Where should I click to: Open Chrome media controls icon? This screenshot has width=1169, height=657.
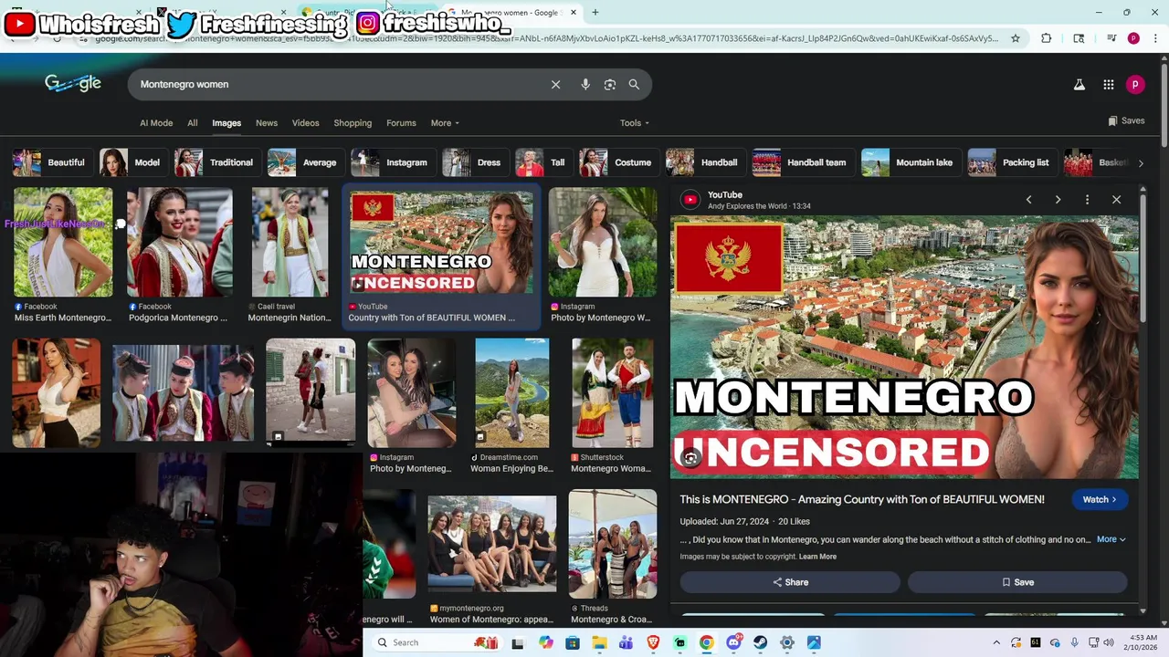1111,38
